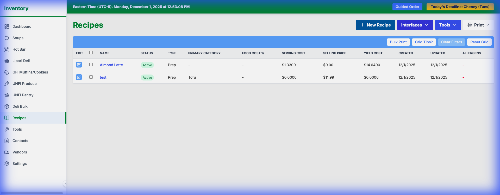
Task: Open the Almond Latte recipe link
Action: coord(111,65)
